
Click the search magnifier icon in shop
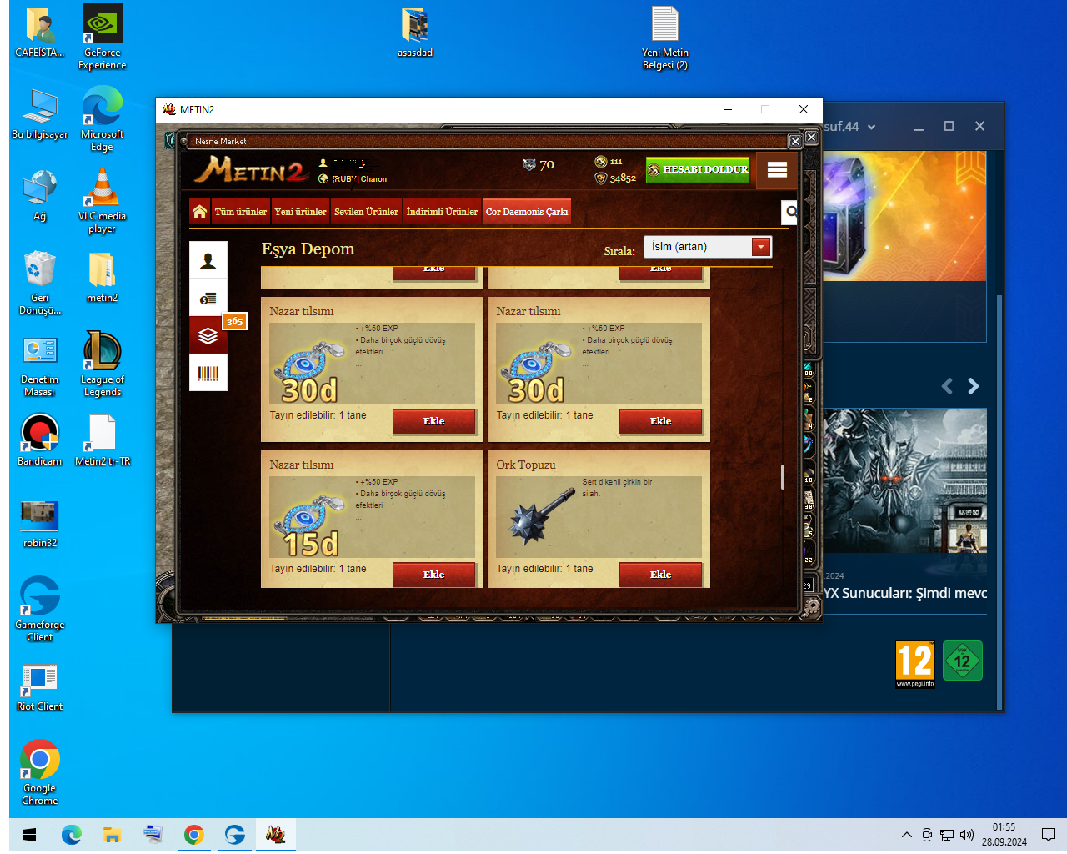[790, 212]
